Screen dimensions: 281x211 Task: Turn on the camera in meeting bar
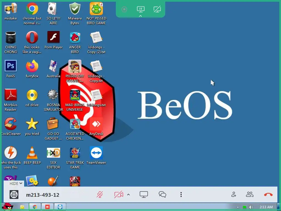point(119,195)
